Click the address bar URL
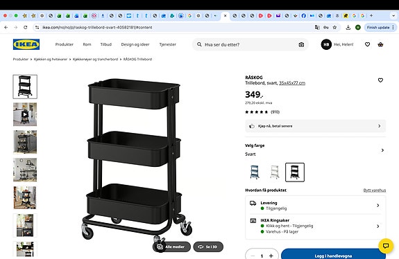 pyautogui.click(x=97, y=28)
